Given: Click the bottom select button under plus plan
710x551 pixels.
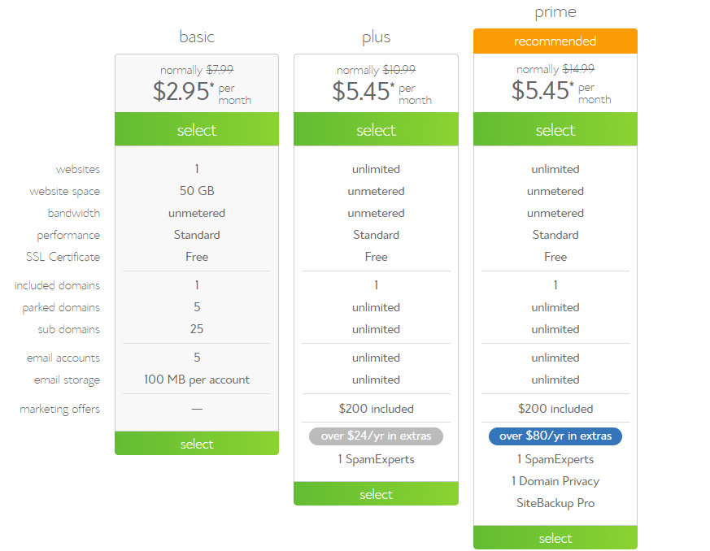Looking at the screenshot, I should 376,493.
